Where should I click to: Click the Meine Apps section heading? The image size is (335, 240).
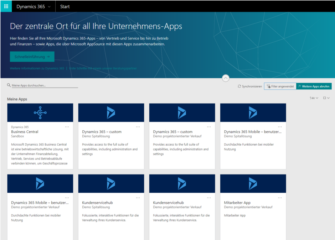point(17,99)
